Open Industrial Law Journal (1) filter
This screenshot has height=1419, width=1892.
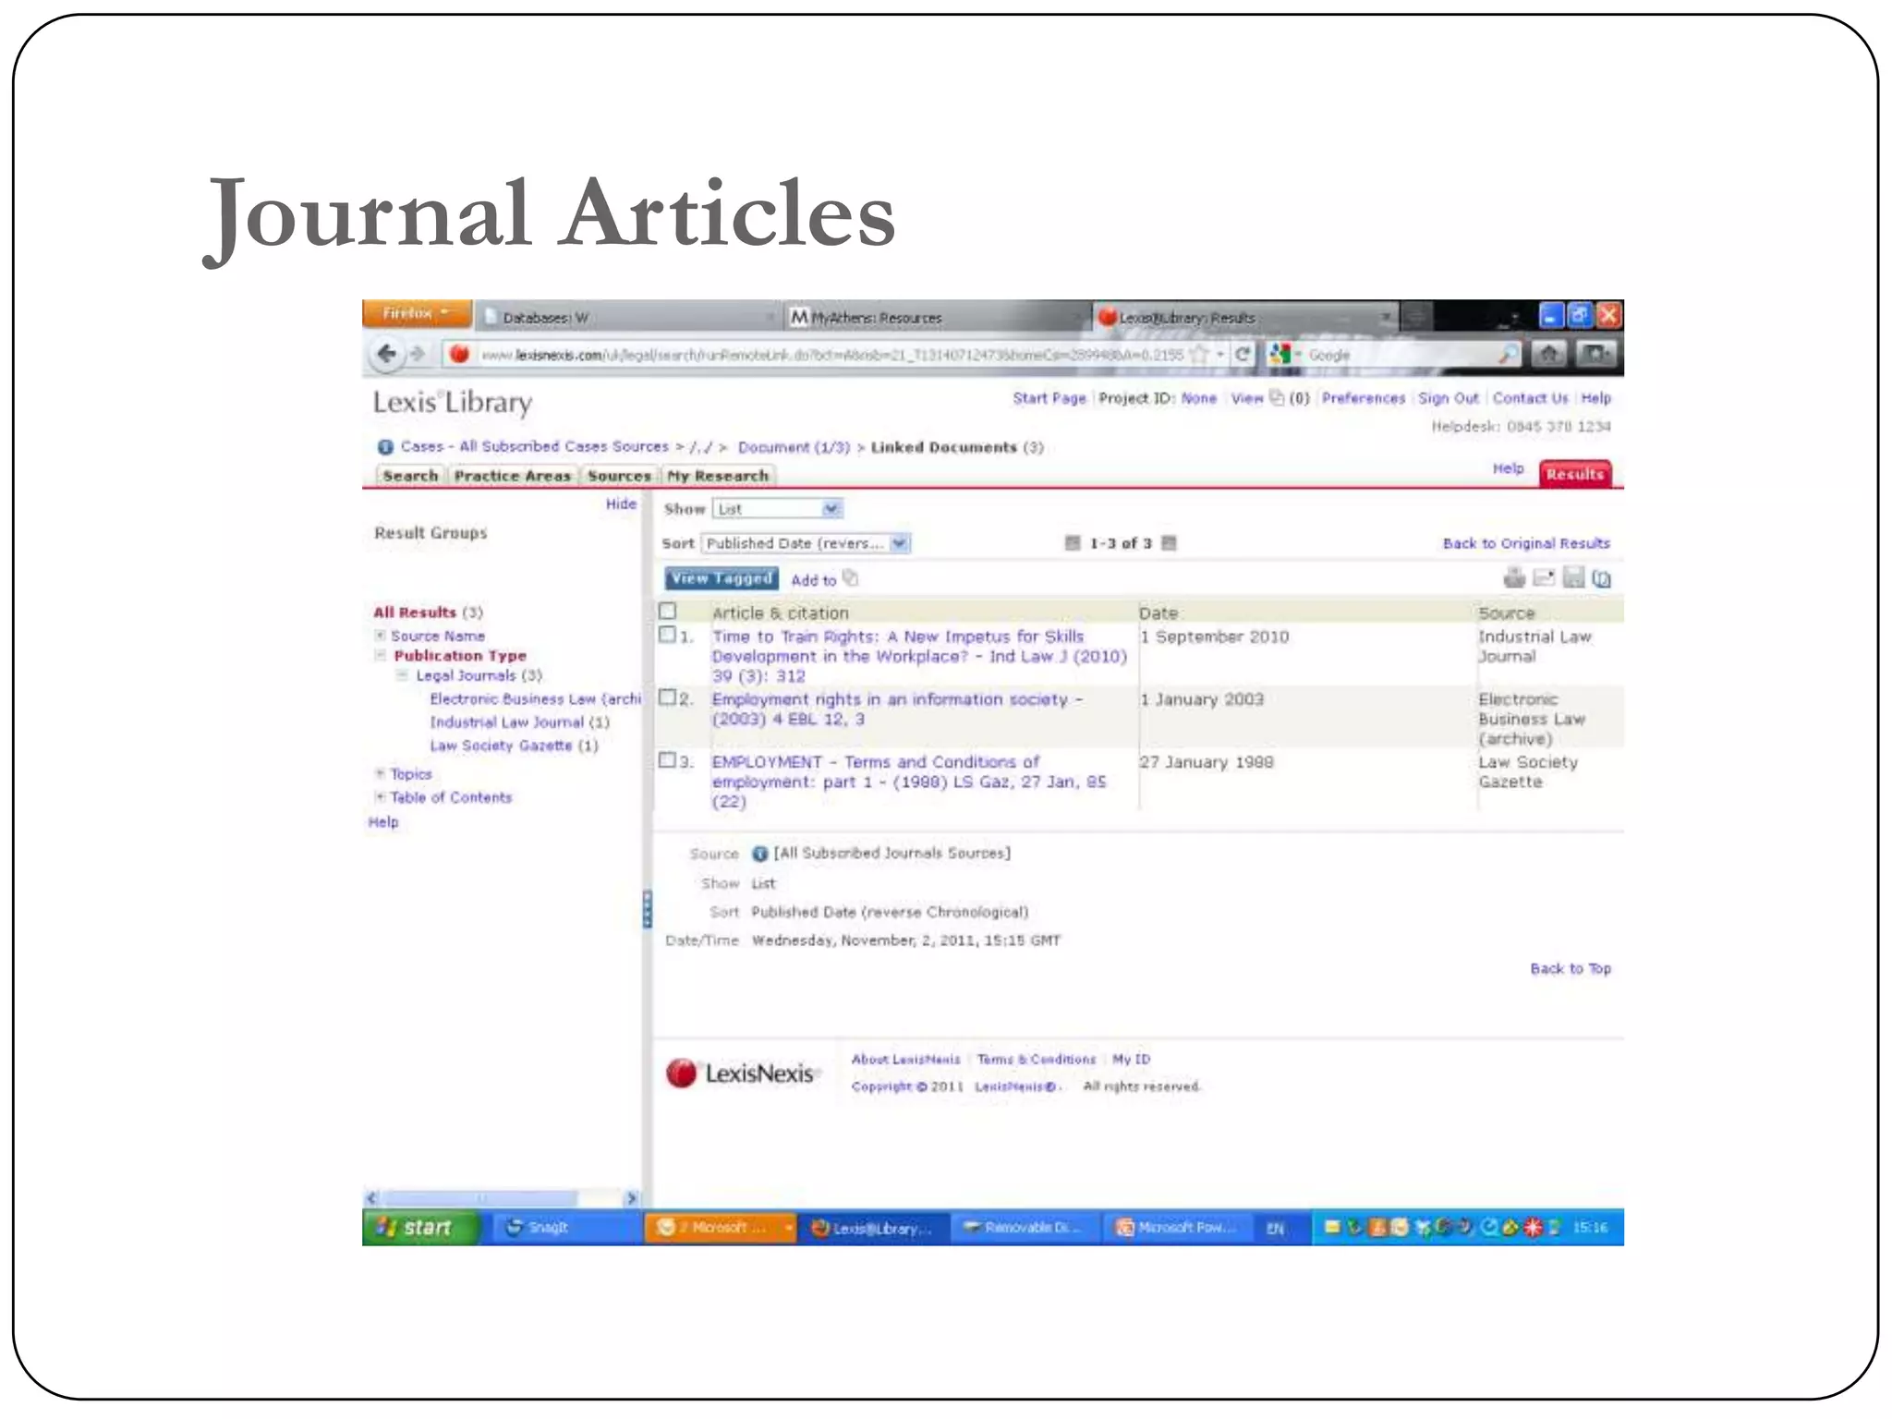click(x=519, y=722)
